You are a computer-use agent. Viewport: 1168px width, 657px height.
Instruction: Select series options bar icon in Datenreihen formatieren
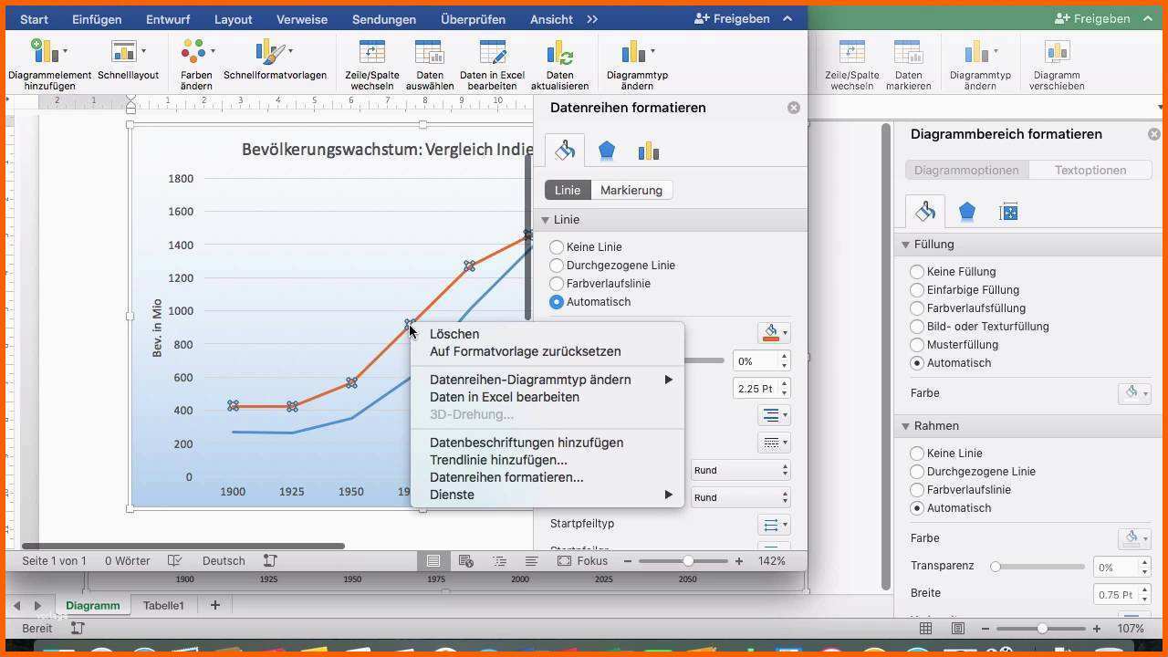coord(649,151)
